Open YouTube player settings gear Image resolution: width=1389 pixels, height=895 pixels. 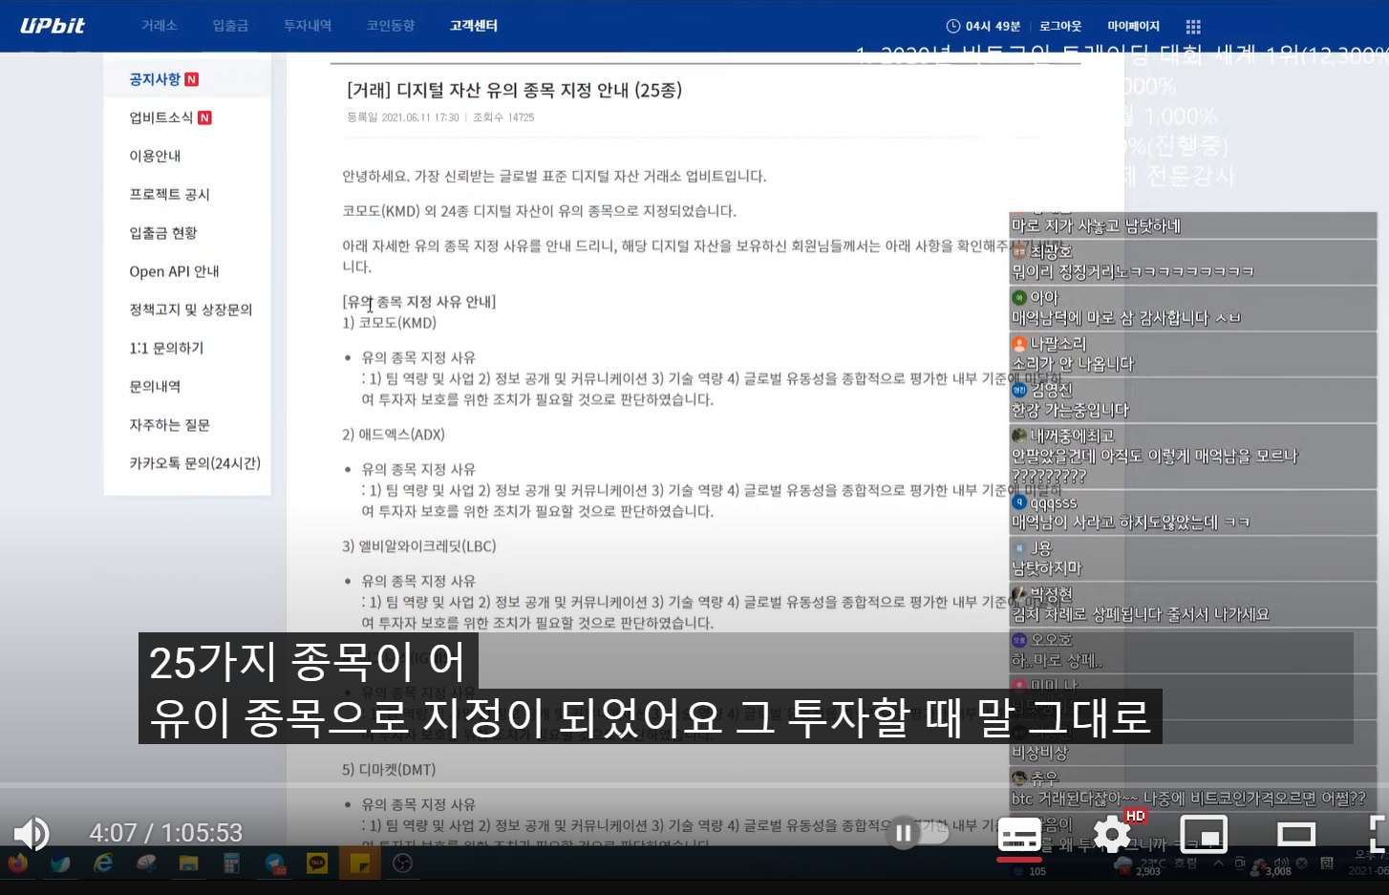(1112, 834)
